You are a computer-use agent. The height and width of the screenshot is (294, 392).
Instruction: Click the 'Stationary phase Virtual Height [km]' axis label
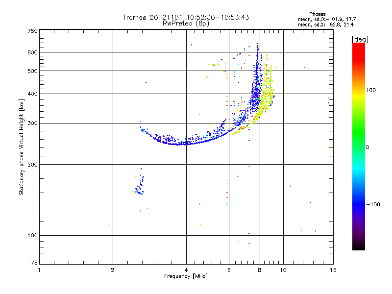tap(22, 147)
